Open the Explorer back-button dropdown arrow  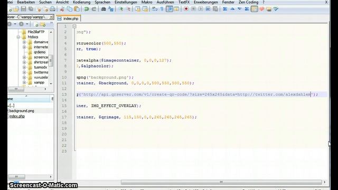coord(15,24)
